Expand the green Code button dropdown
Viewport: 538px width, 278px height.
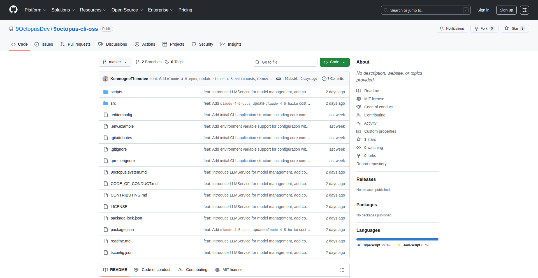coord(344,62)
